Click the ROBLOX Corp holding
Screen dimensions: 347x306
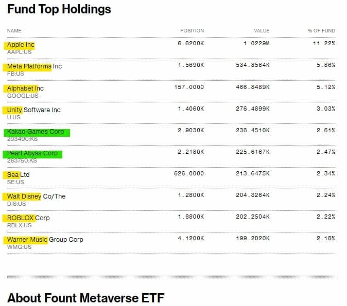point(28,218)
